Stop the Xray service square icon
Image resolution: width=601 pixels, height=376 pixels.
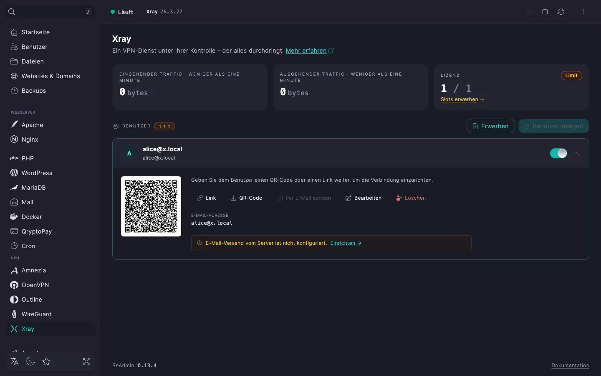[545, 12]
